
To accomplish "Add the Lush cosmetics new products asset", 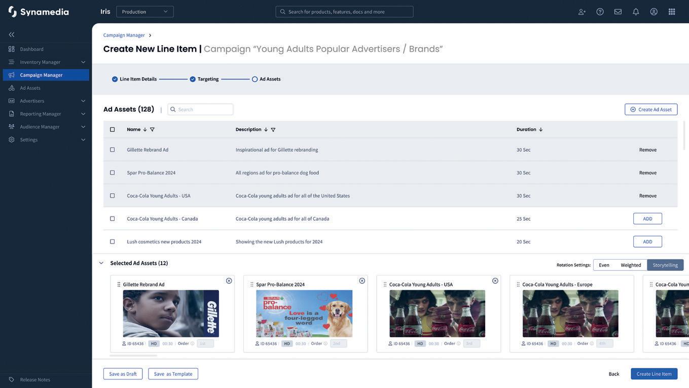I will coord(648,241).
